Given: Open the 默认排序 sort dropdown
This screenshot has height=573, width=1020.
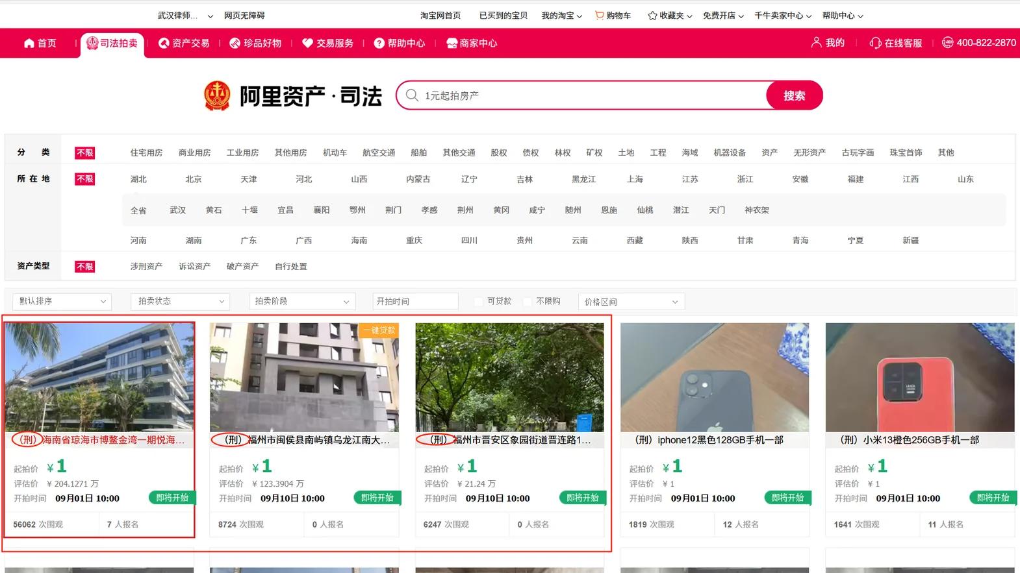Looking at the screenshot, I should 62,302.
